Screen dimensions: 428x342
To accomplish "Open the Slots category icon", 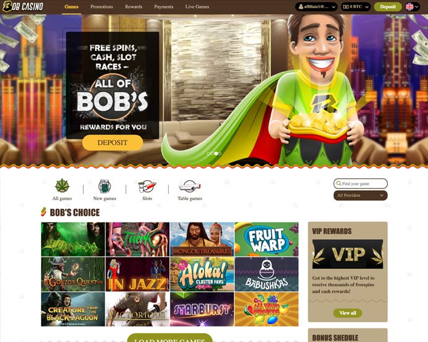I will pos(147,186).
